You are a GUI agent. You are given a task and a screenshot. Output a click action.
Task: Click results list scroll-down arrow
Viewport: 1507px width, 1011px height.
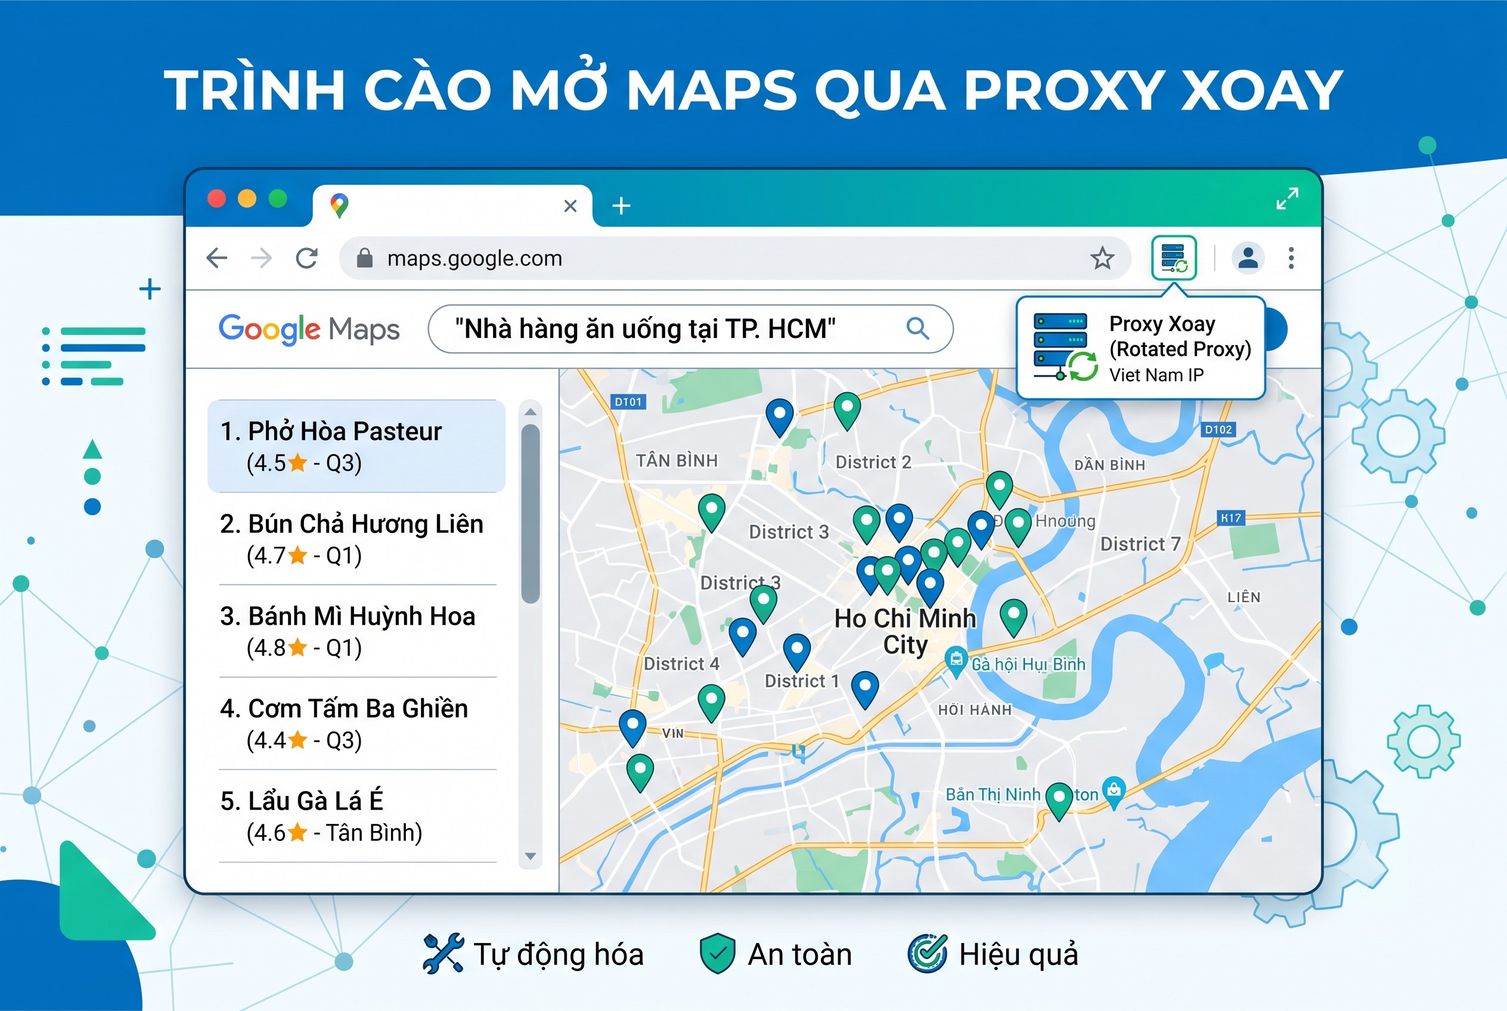pos(530,856)
